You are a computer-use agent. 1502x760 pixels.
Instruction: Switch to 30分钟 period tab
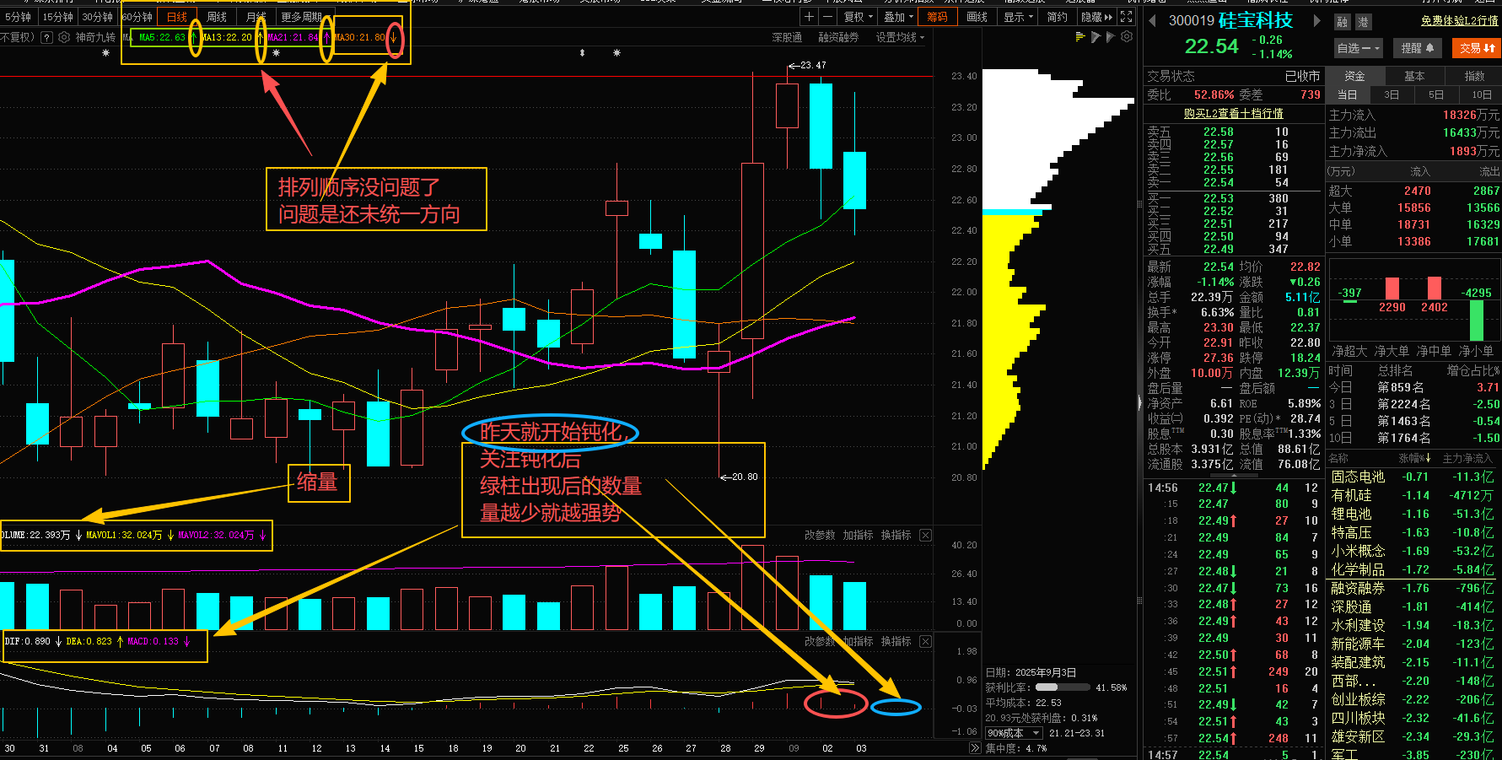click(97, 17)
